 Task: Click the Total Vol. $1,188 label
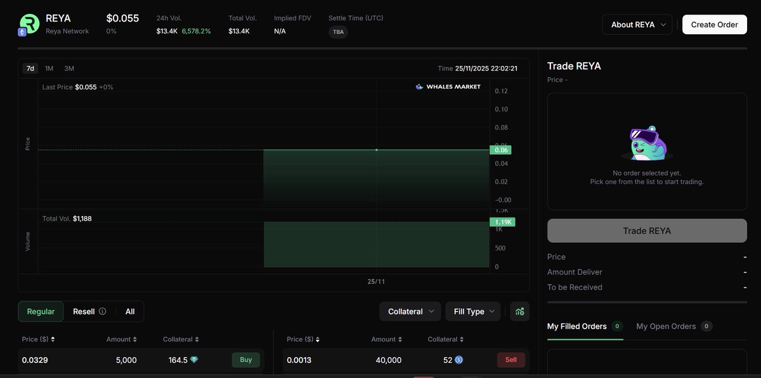point(67,219)
